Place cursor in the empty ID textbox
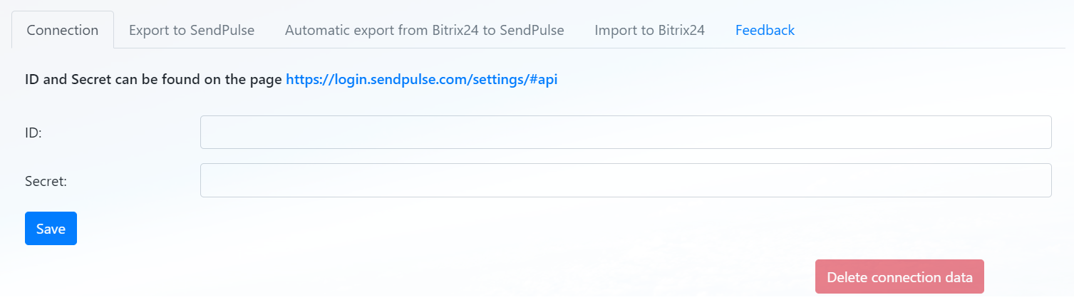This screenshot has height=300, width=1074. (x=625, y=133)
